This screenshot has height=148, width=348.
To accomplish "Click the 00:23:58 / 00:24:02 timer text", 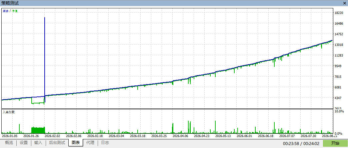I will (x=301, y=144).
